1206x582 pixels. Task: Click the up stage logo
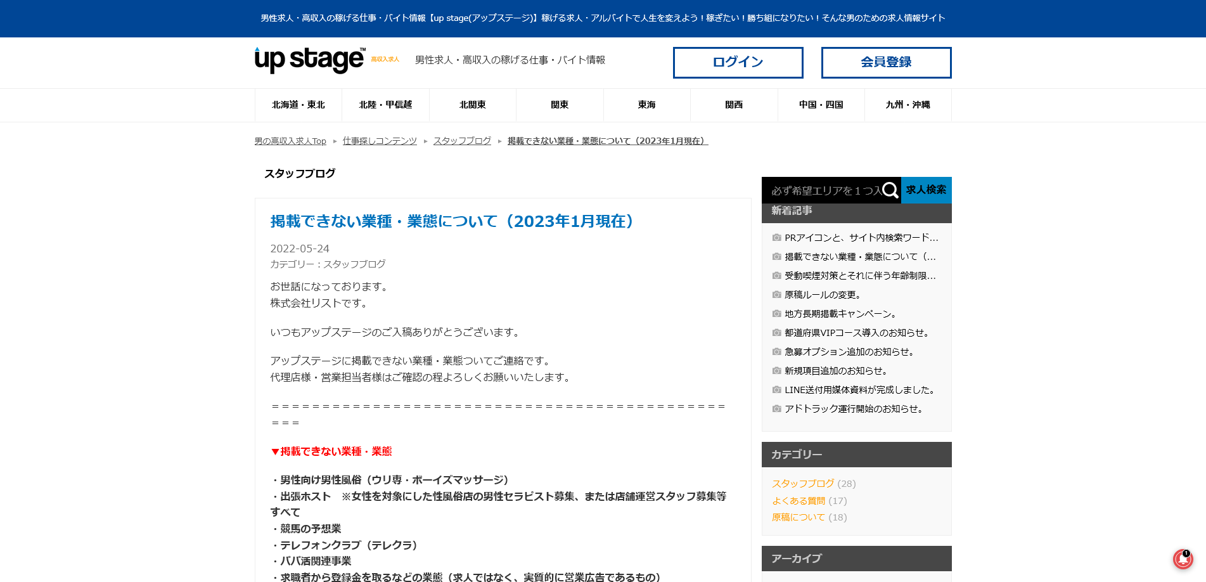point(310,60)
